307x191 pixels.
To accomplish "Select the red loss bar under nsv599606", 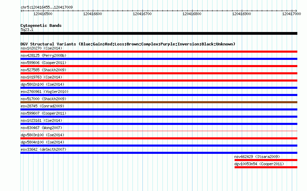I will 159,66.
